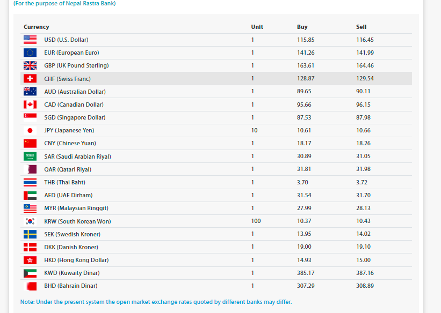441x313 pixels.
Task: Select the South Korean flag icon
Action: (30, 221)
